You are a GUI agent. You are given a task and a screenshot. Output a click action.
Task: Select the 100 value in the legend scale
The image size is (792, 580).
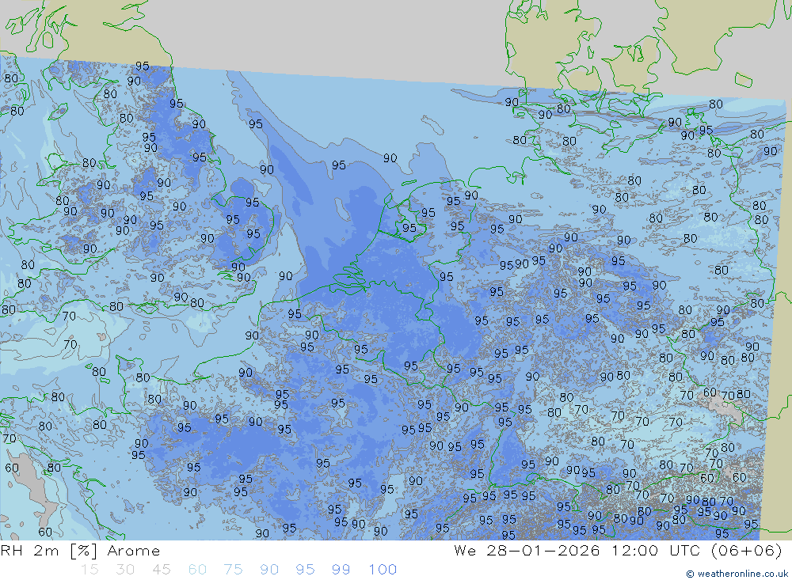coord(383,570)
